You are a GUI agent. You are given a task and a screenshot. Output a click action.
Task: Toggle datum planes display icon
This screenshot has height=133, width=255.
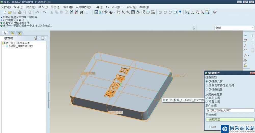[x=188, y=12]
